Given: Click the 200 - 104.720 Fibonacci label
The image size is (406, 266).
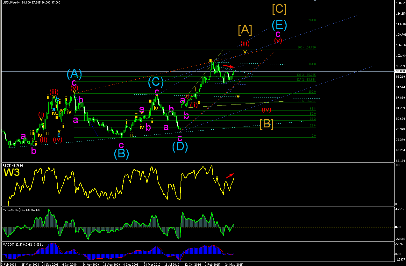Looking at the screenshot, I should 307,47.
